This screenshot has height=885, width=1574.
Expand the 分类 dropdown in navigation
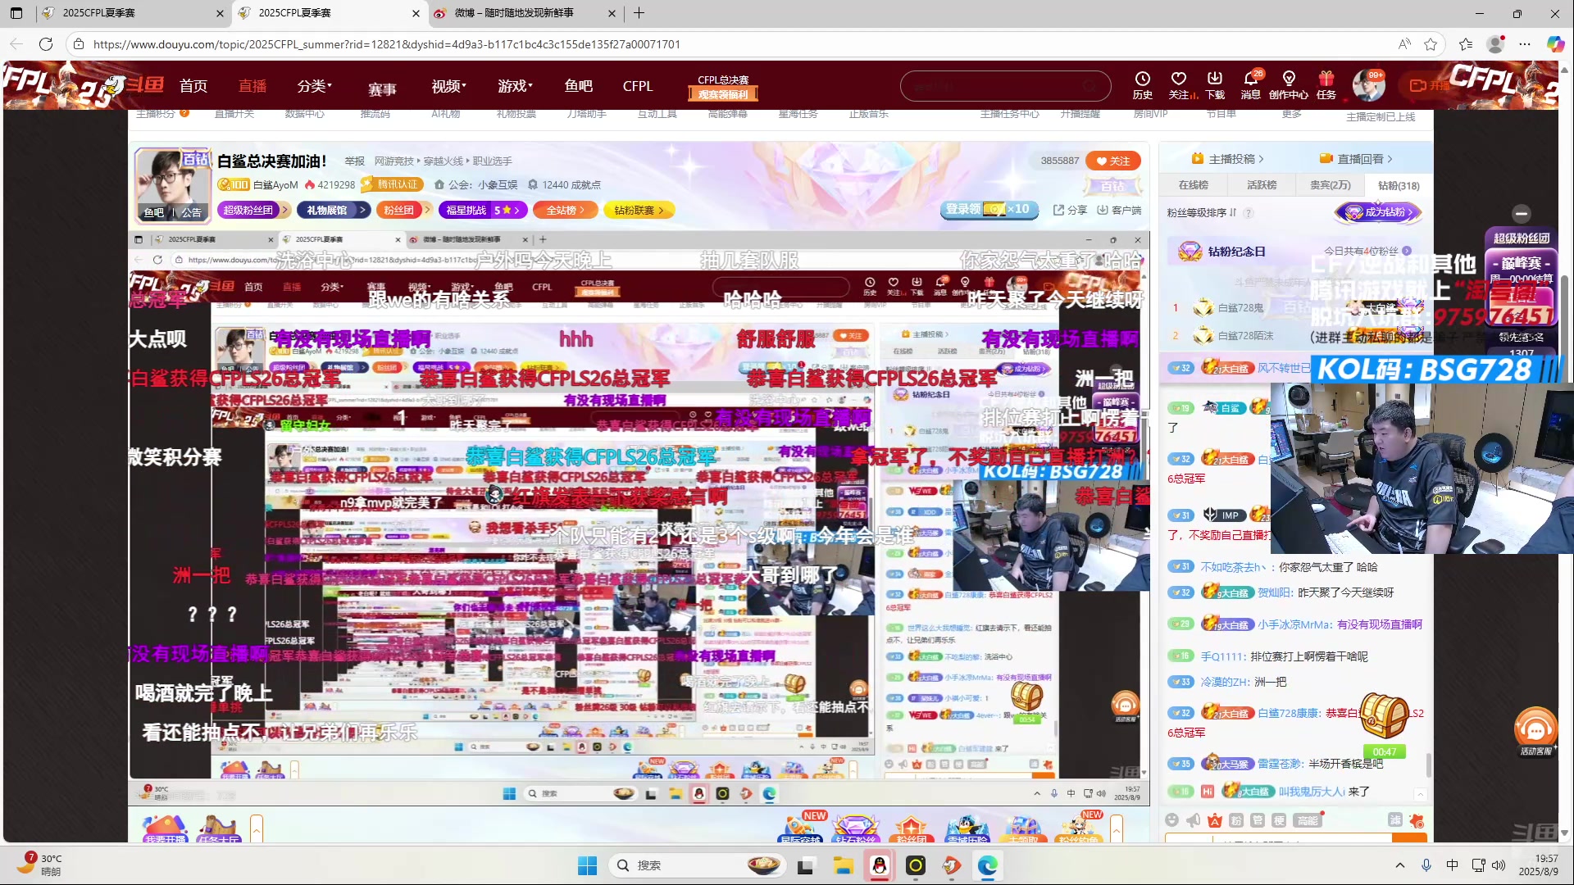coord(315,85)
